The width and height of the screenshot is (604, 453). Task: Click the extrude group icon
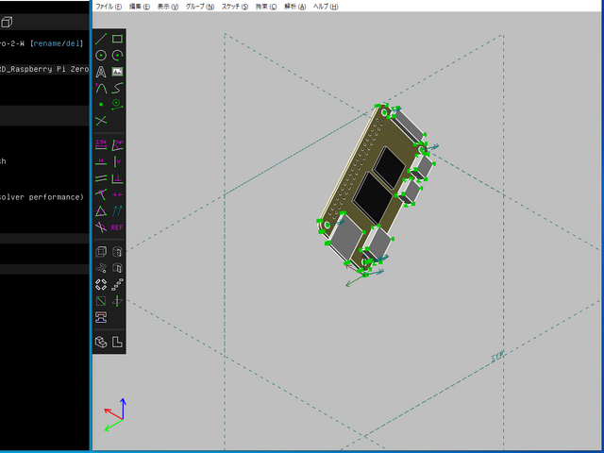click(101, 252)
